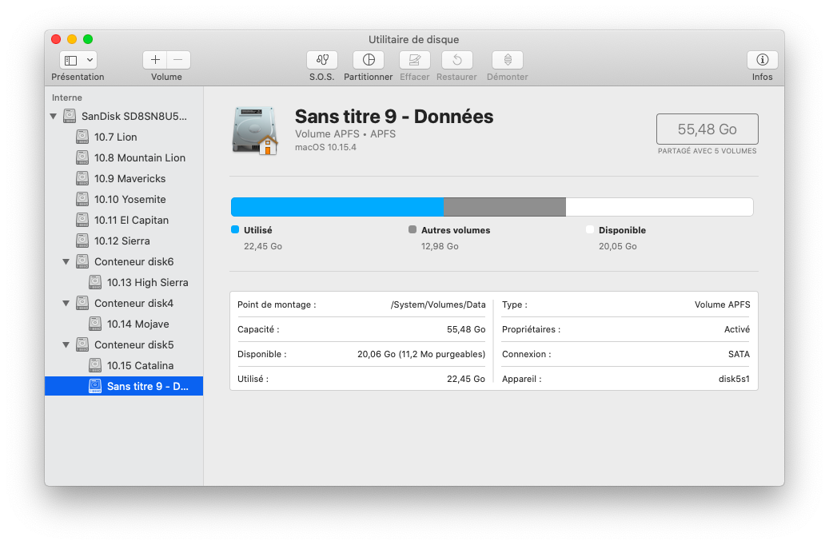Click the grey Autres volumes legend swatch

point(413,229)
